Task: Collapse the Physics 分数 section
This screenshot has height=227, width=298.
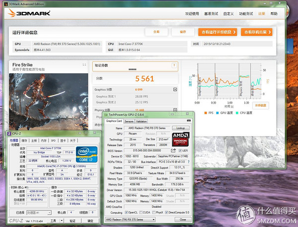Action: 175,110
